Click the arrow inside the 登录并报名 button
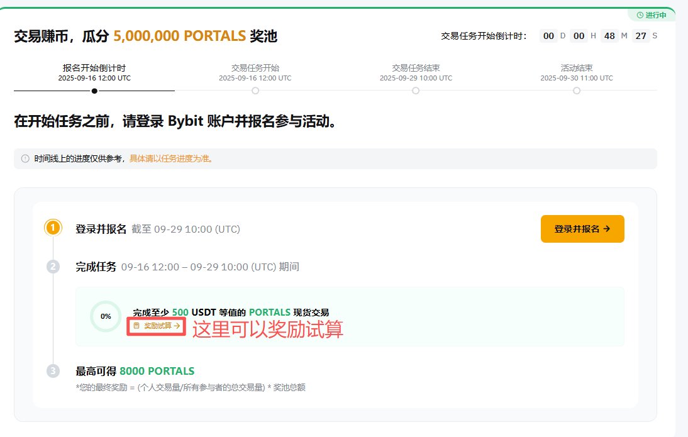688x437 pixels. click(x=607, y=229)
